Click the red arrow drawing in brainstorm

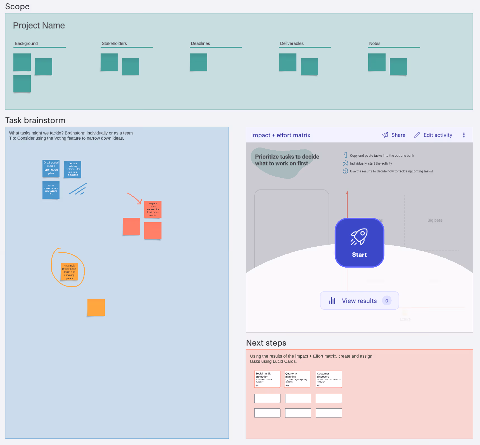[x=135, y=198]
